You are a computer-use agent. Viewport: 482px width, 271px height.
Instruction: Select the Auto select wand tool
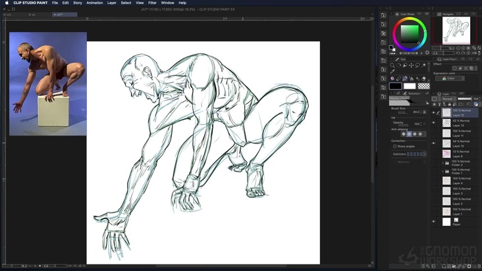click(425, 65)
